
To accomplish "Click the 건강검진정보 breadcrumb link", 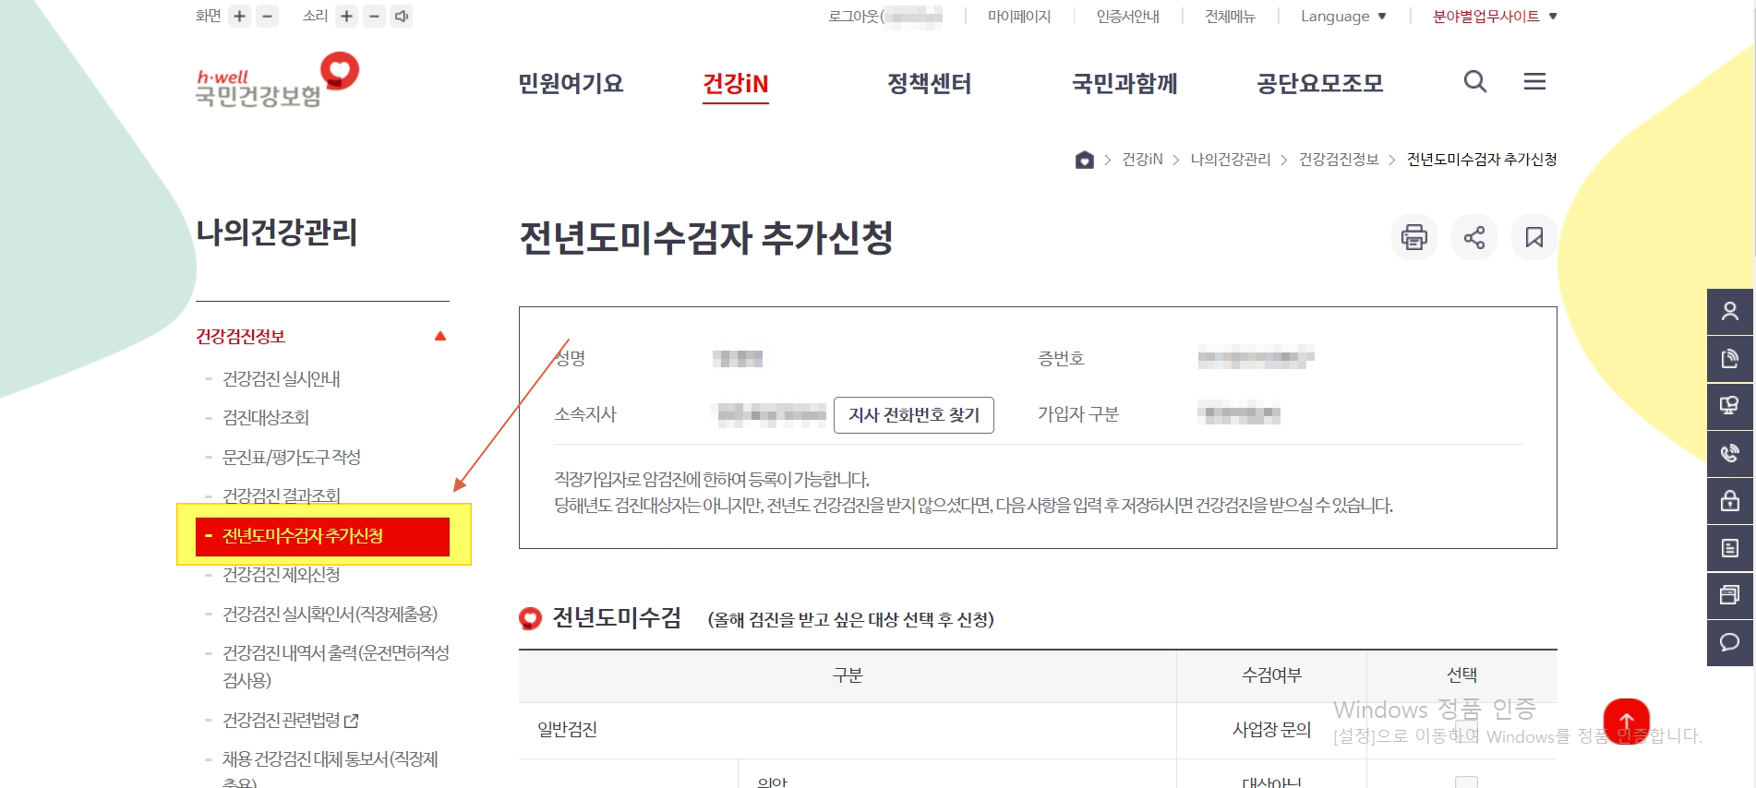I will (1339, 160).
